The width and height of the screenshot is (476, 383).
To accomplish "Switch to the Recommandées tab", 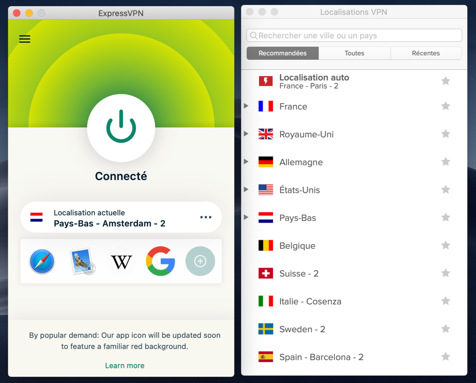I will coord(282,53).
